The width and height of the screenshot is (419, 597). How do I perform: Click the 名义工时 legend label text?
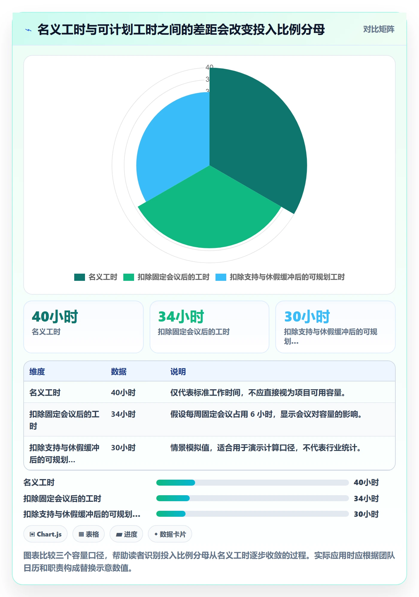point(103,277)
